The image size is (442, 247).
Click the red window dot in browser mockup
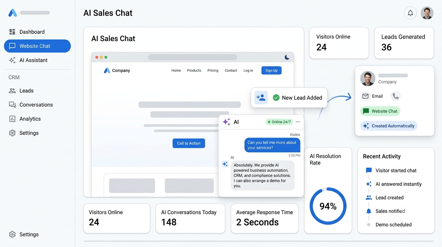(97, 57)
